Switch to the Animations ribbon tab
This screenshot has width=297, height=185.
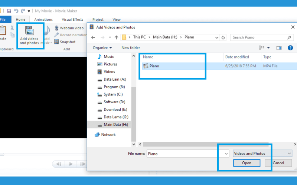pyautogui.click(x=43, y=20)
